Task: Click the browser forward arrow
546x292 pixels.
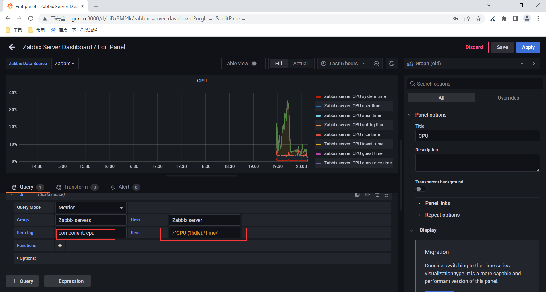Action: (x=19, y=18)
